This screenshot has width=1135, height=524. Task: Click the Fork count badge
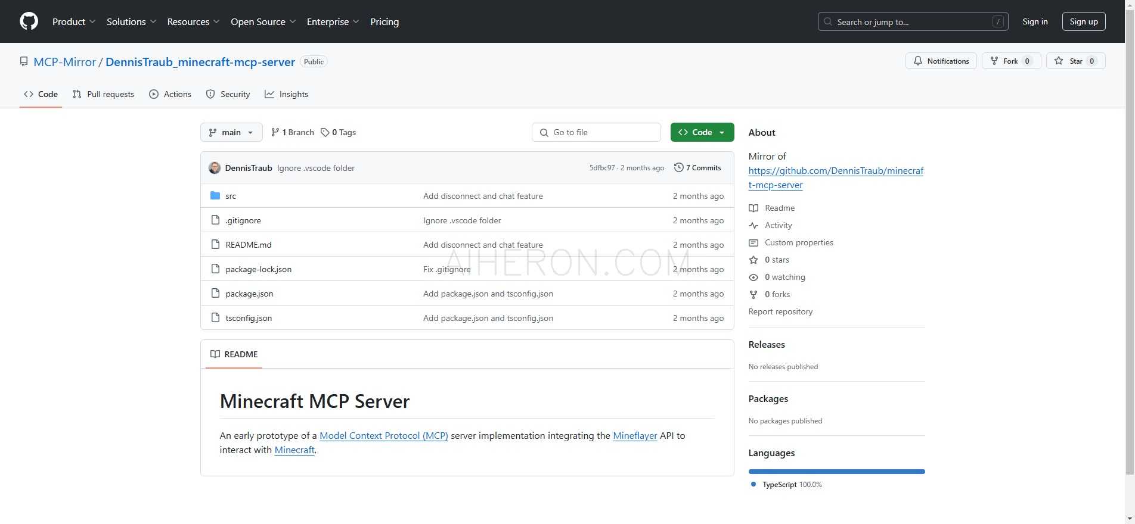click(x=1027, y=61)
